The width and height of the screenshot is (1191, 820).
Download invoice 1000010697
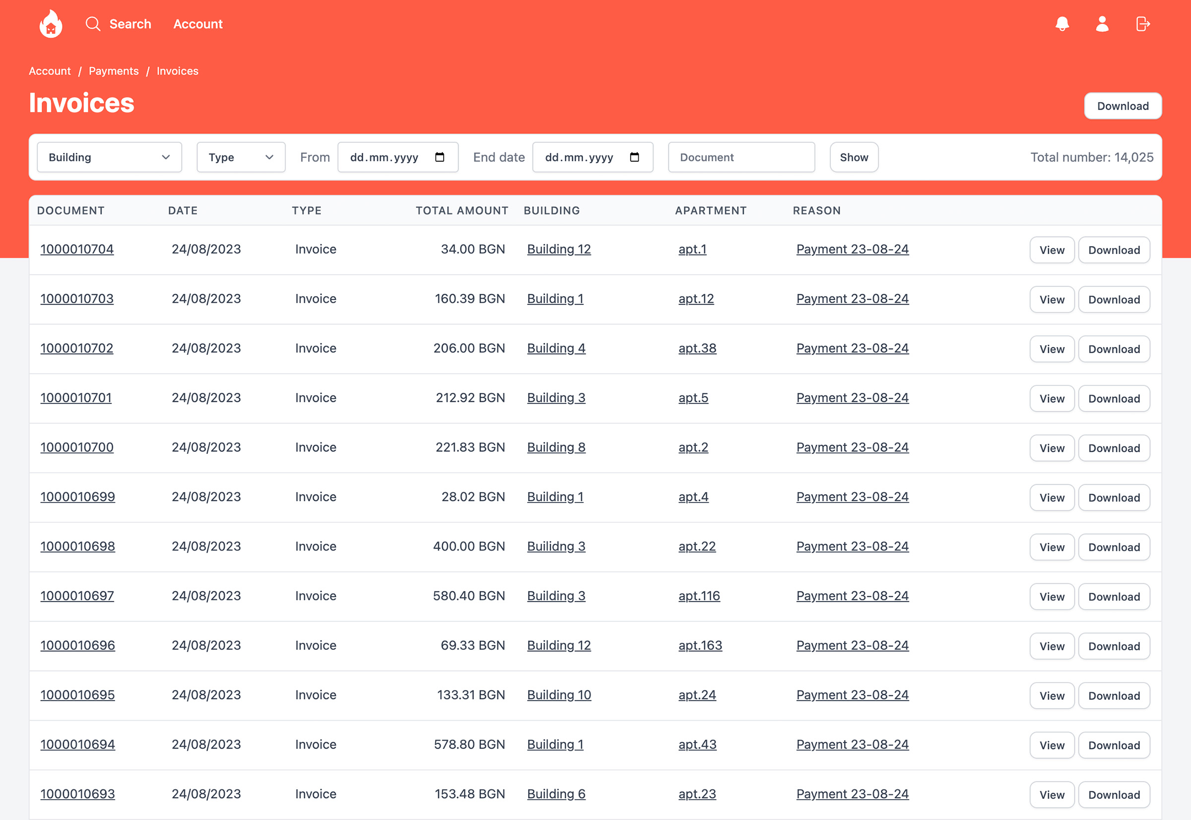1114,596
